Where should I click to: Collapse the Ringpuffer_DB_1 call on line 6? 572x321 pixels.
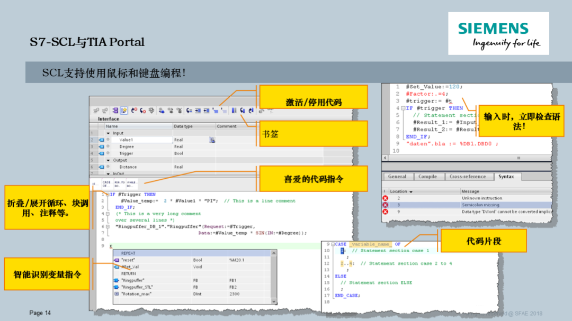coord(107,226)
